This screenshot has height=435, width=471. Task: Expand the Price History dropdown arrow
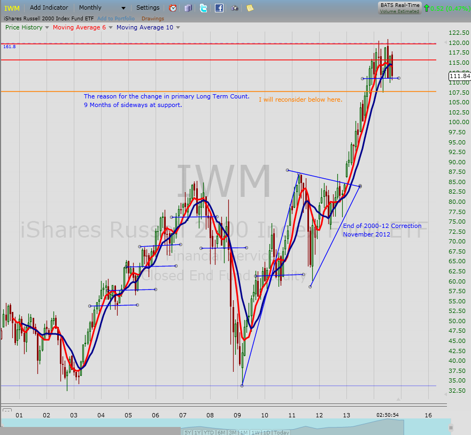tap(47, 27)
